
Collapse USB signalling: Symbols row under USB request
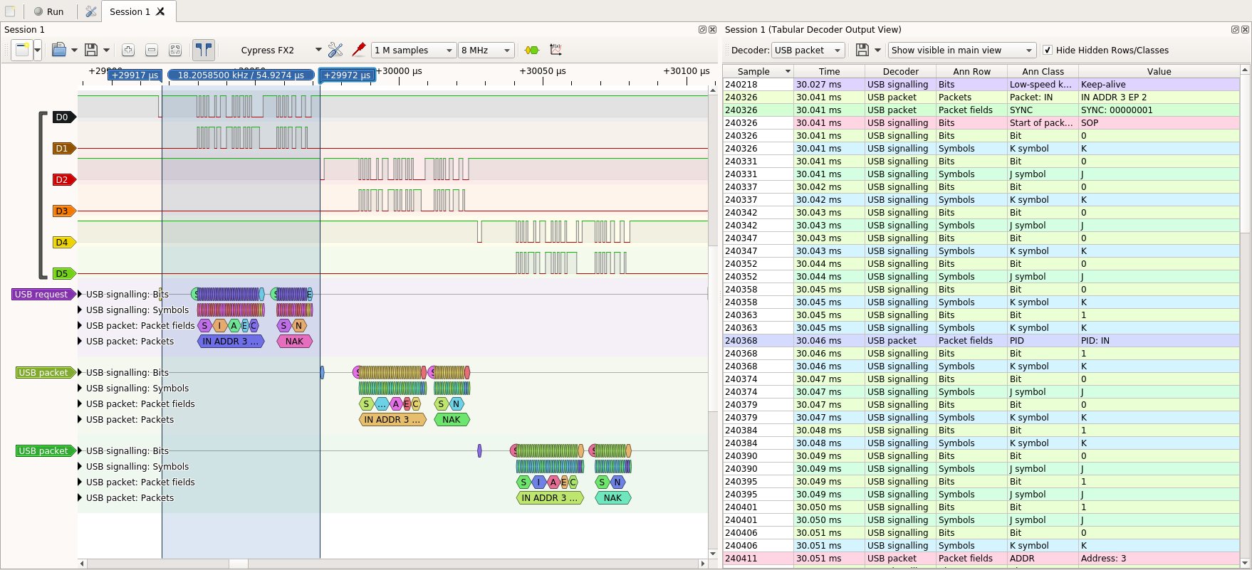click(x=80, y=310)
